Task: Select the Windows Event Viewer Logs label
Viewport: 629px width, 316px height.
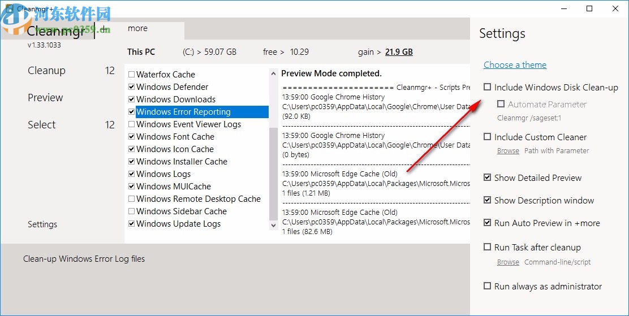Action: tap(188, 124)
